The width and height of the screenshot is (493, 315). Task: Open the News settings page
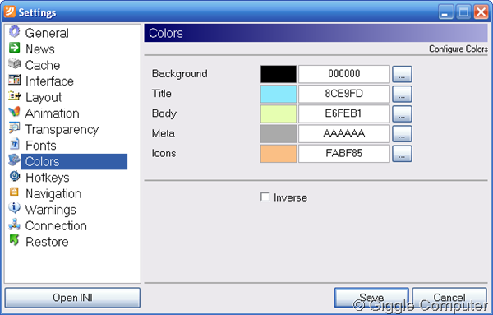(40, 49)
